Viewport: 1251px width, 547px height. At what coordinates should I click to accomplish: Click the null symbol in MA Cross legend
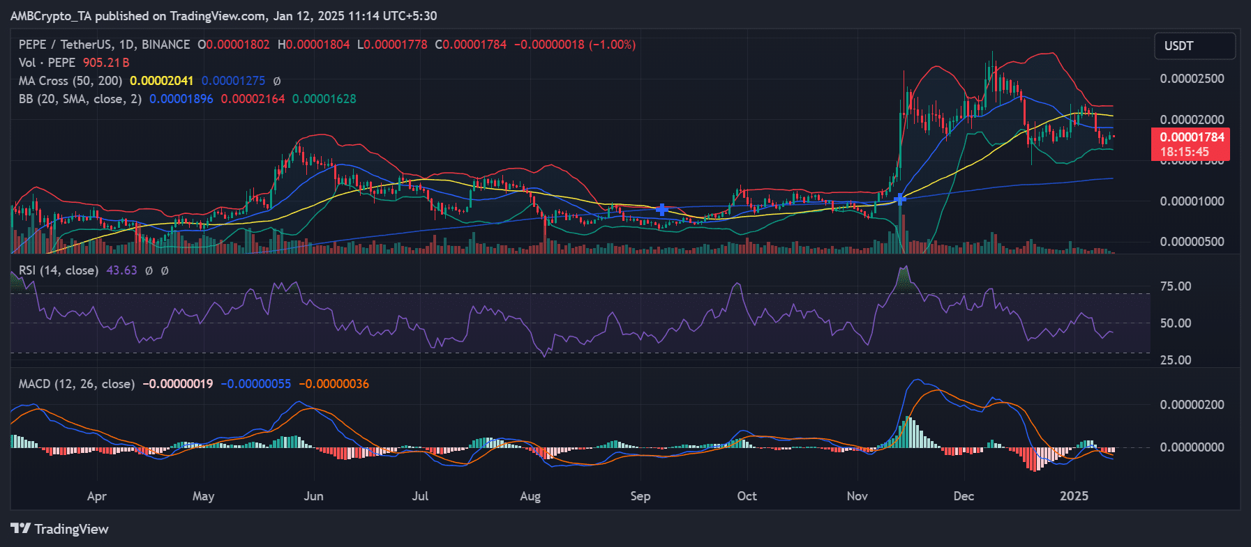[277, 81]
